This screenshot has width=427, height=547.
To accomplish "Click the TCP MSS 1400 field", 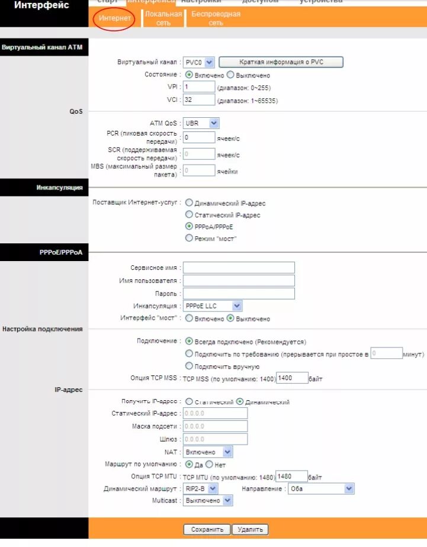I will pyautogui.click(x=292, y=378).
